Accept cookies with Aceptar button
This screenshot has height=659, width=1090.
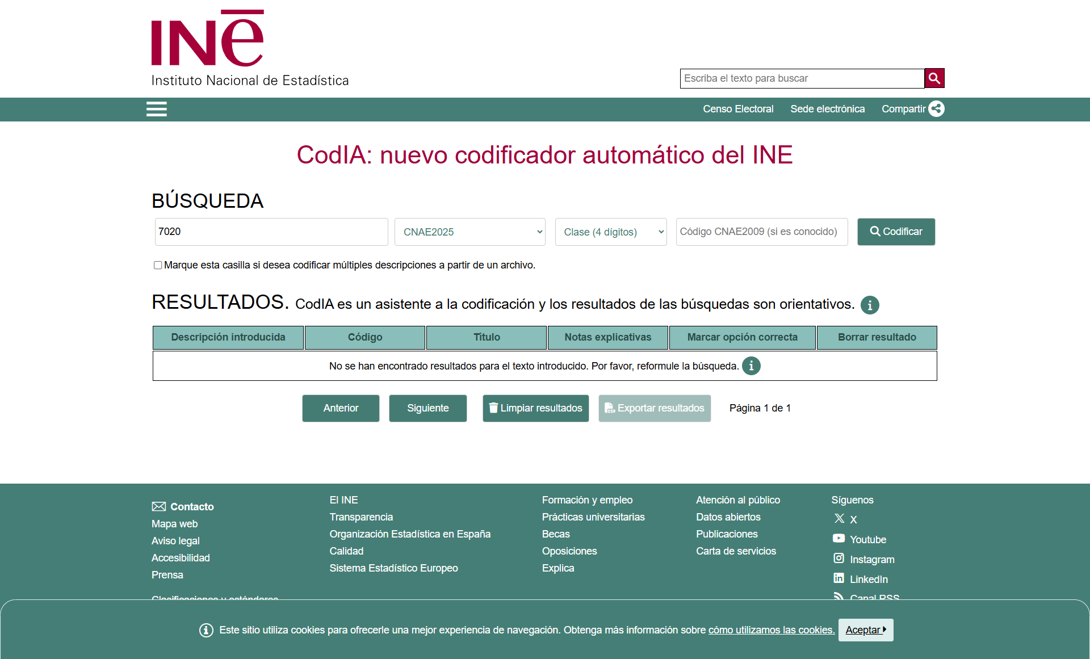click(866, 630)
